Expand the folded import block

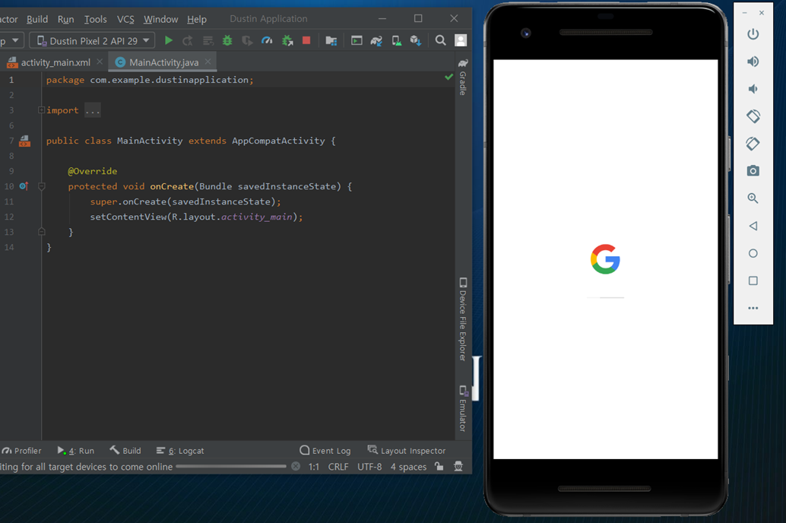42,109
